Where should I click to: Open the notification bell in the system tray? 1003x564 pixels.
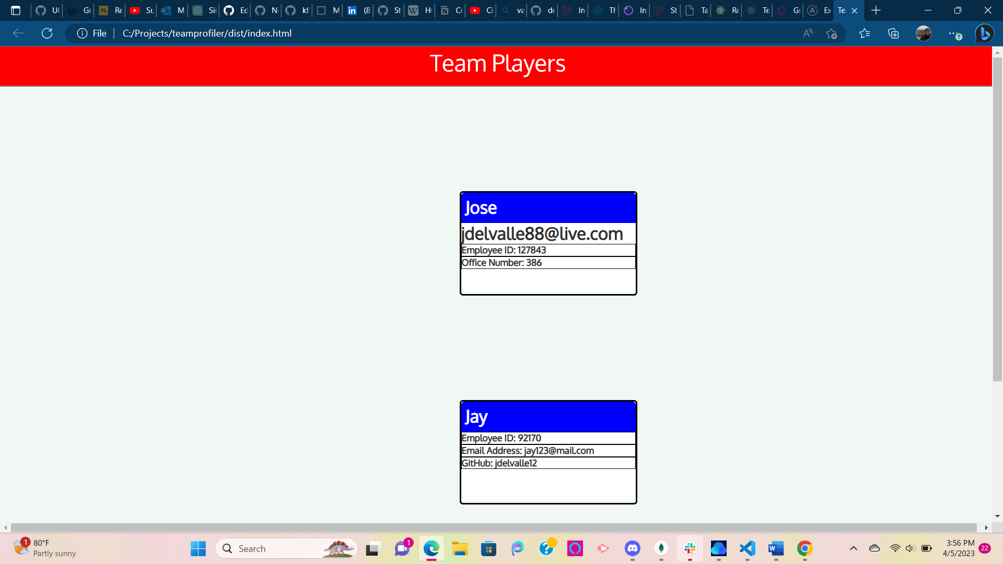pos(985,548)
